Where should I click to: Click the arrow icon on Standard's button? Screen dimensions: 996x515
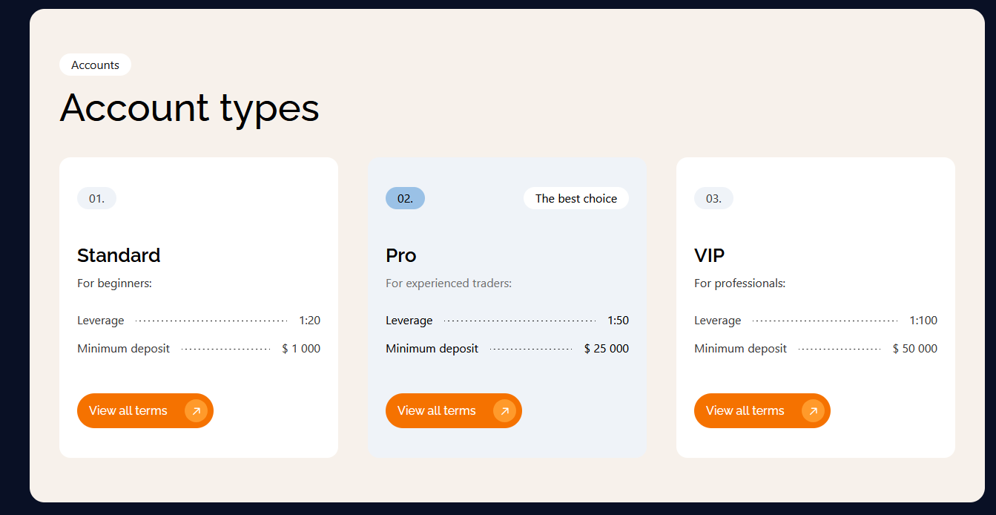[x=196, y=410]
